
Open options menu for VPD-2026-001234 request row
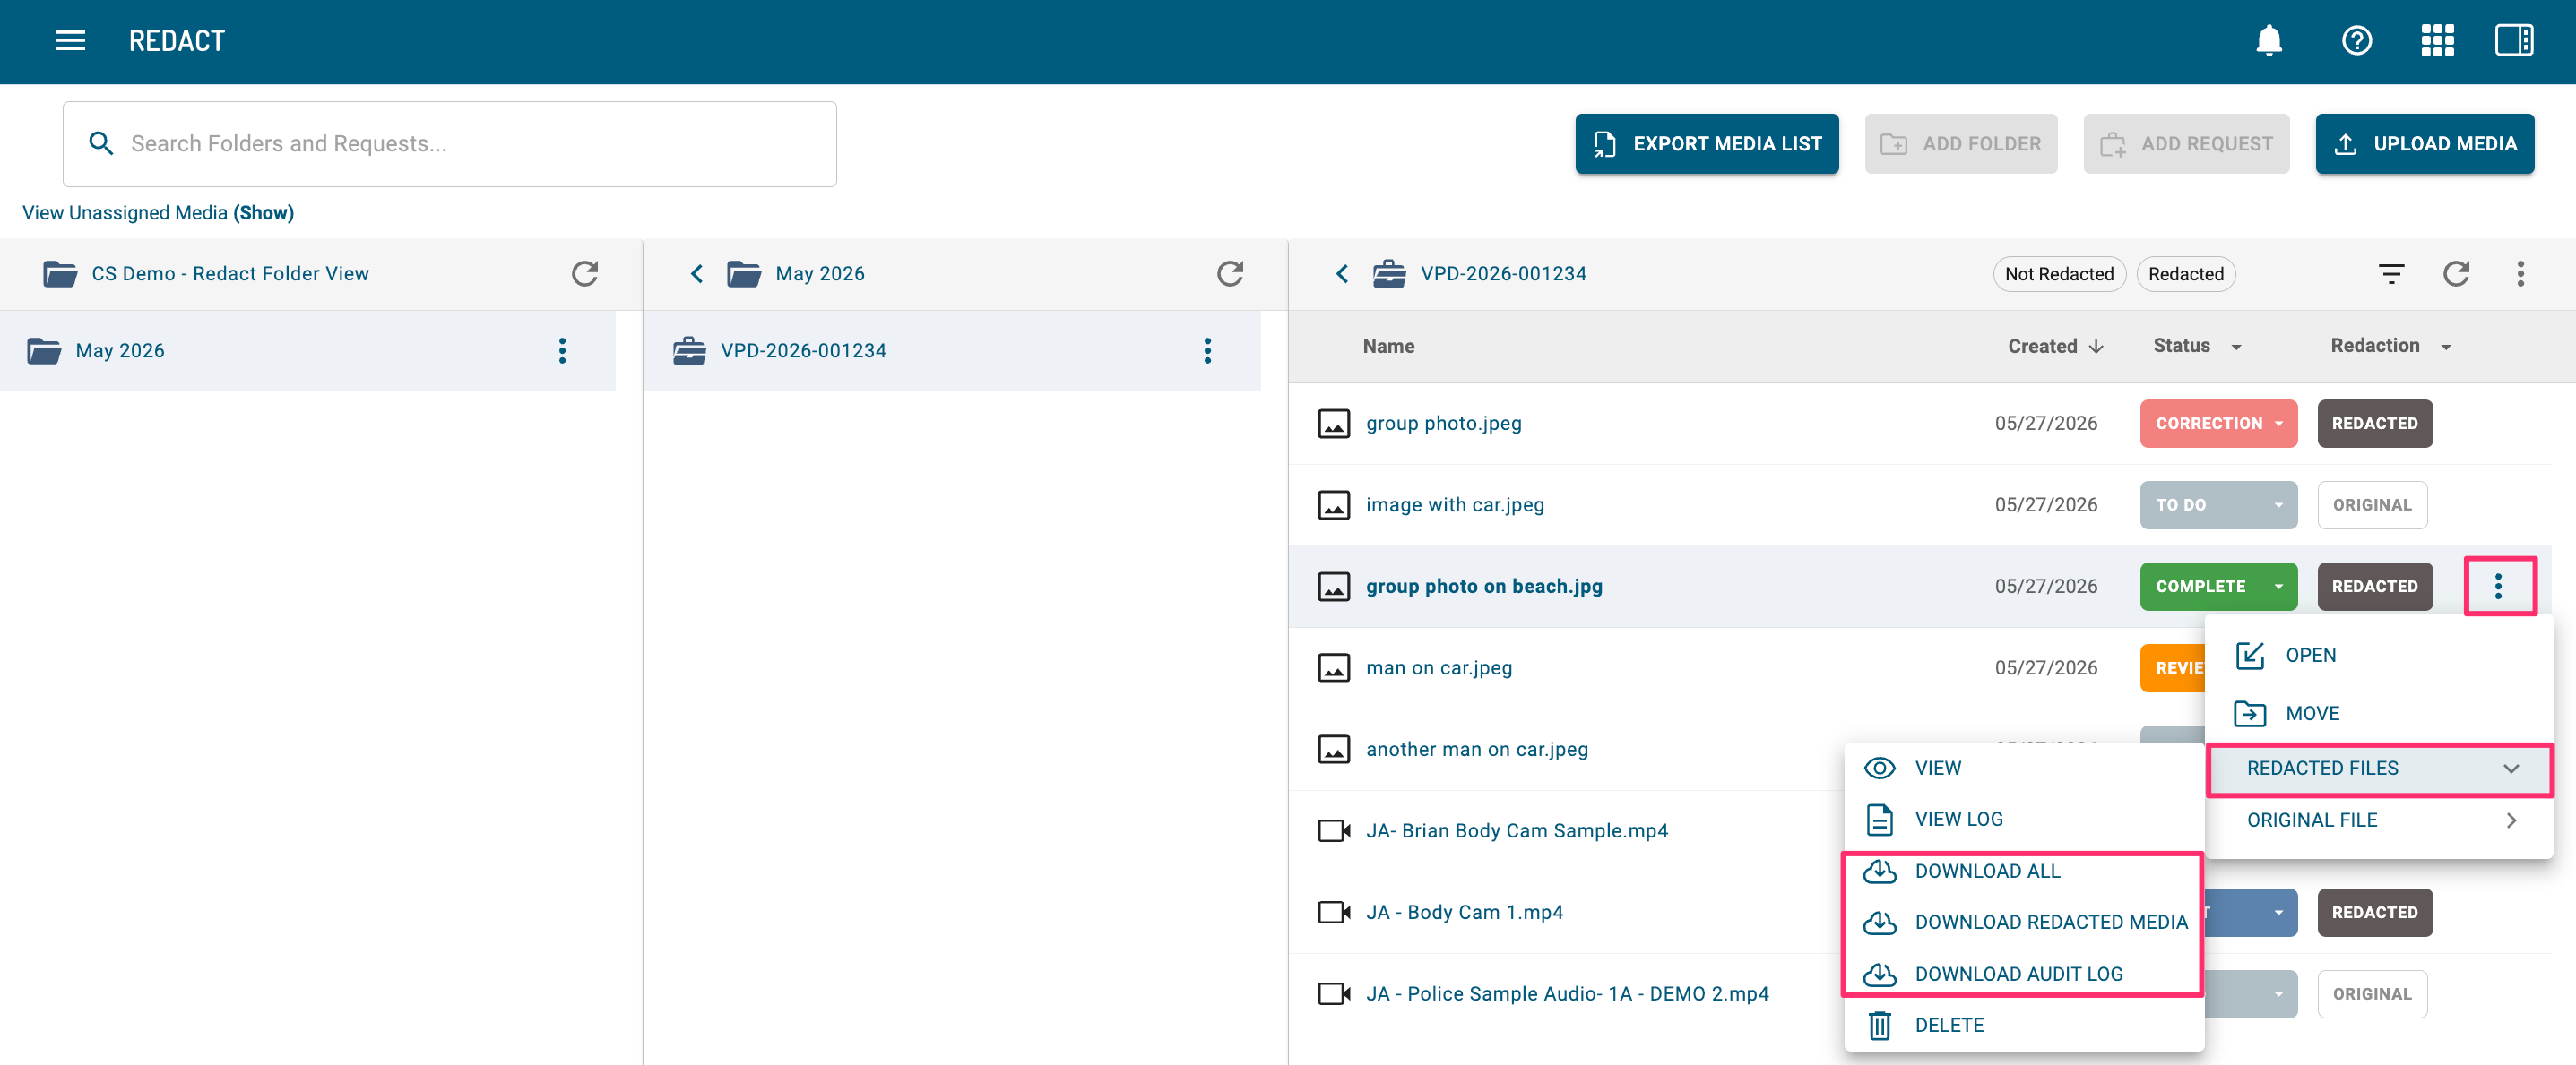click(1207, 351)
